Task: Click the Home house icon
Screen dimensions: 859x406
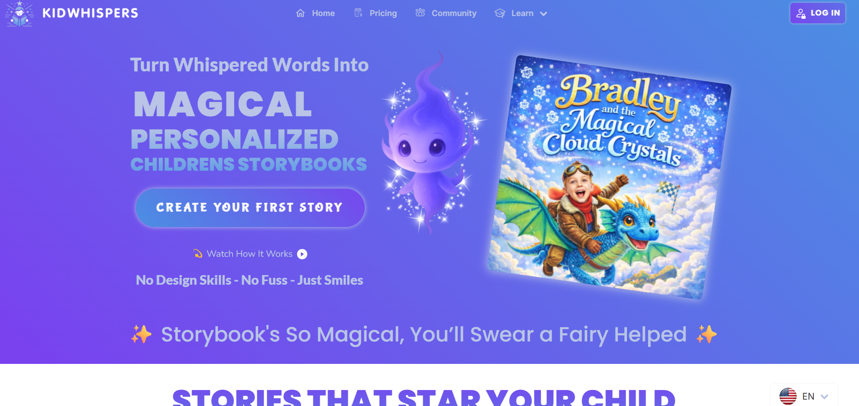Action: 301,13
